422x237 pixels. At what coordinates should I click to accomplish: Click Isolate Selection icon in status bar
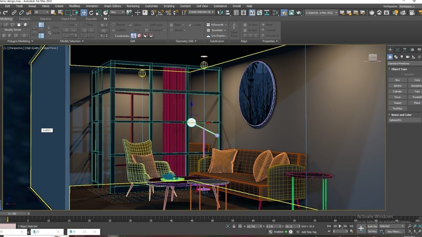pyautogui.click(x=228, y=226)
